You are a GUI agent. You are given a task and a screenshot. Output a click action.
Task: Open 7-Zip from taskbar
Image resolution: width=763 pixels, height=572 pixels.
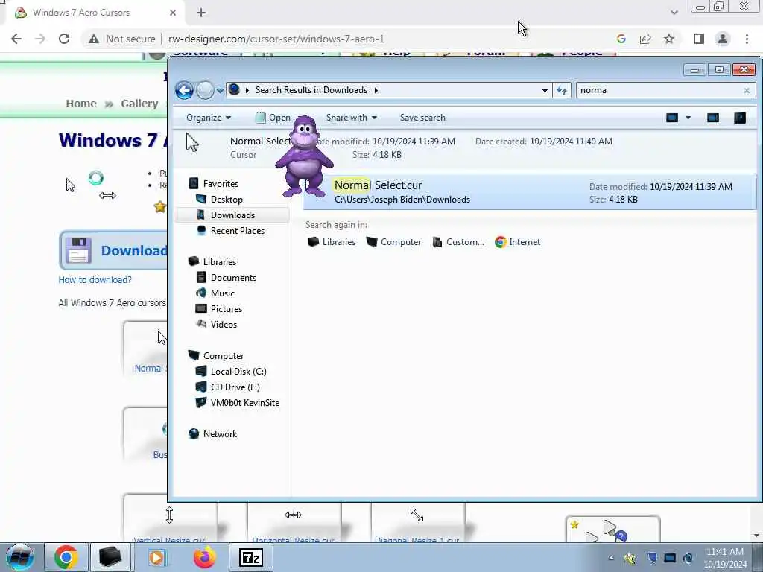pyautogui.click(x=251, y=557)
